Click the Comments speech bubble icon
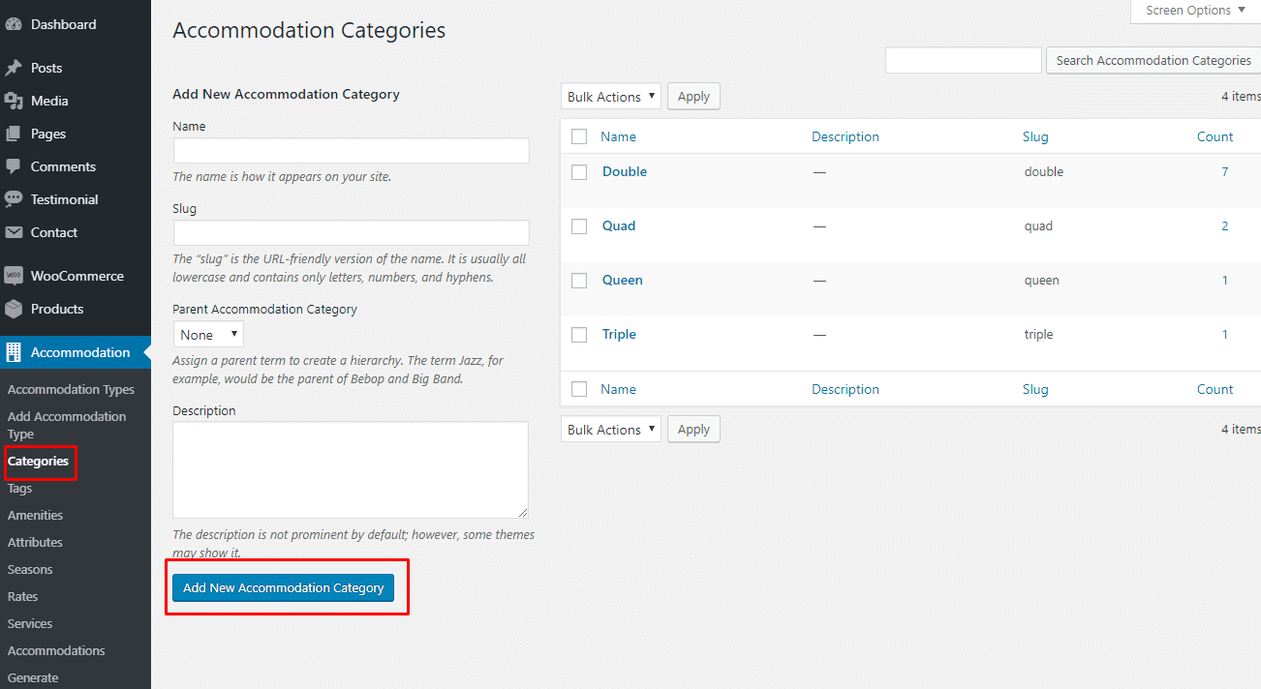Screen dimensions: 1261x689 click(14, 166)
